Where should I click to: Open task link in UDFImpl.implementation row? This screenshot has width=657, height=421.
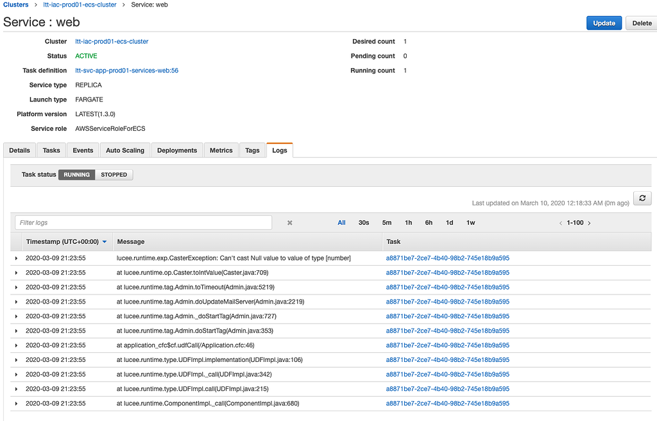(x=447, y=360)
